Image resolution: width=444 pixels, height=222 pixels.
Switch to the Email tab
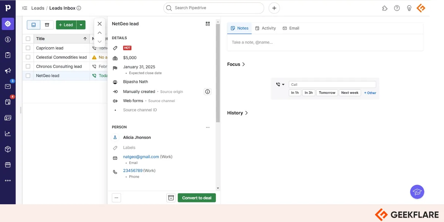click(291, 28)
